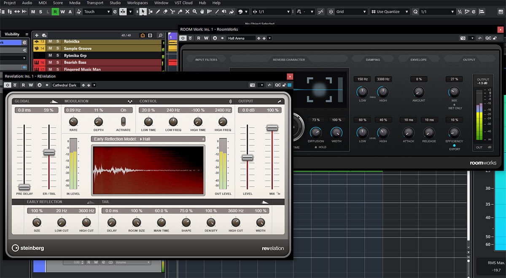Select the Mute (X) tool in toolbar
This screenshot has width=506, height=278.
point(188,12)
